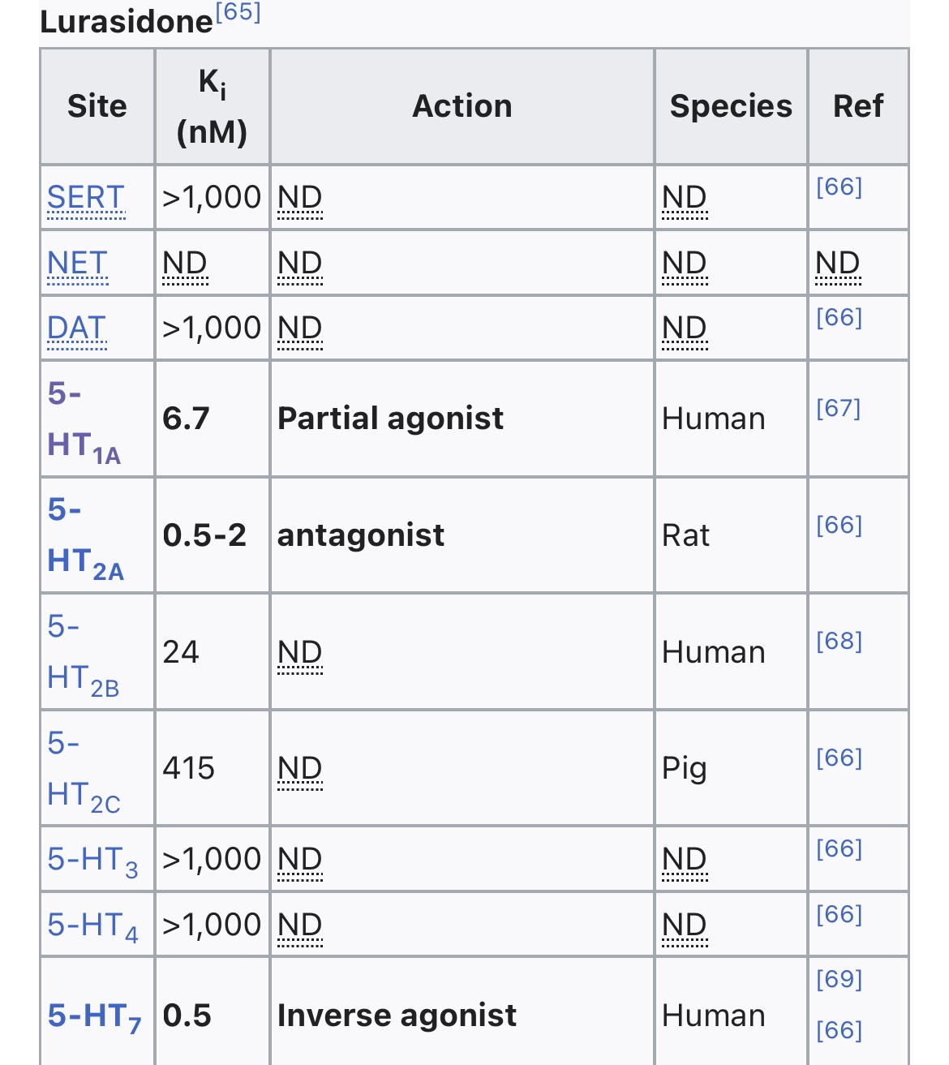The image size is (949, 1065).
Task: Click the Action column header
Action: click(x=462, y=106)
